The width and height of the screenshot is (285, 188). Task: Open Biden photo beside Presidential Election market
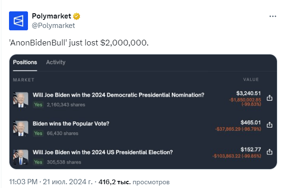21,157
